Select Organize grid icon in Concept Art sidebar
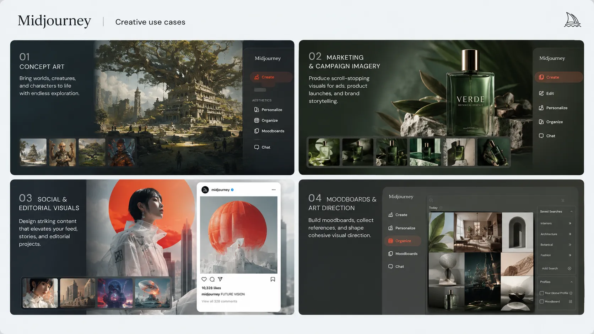This screenshot has height=334, width=594. click(256, 120)
